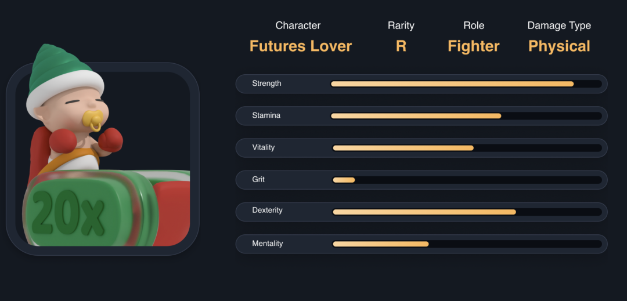Viewport: 627px width, 301px height.
Task: Click the Mentality stat label
Action: [x=267, y=244]
